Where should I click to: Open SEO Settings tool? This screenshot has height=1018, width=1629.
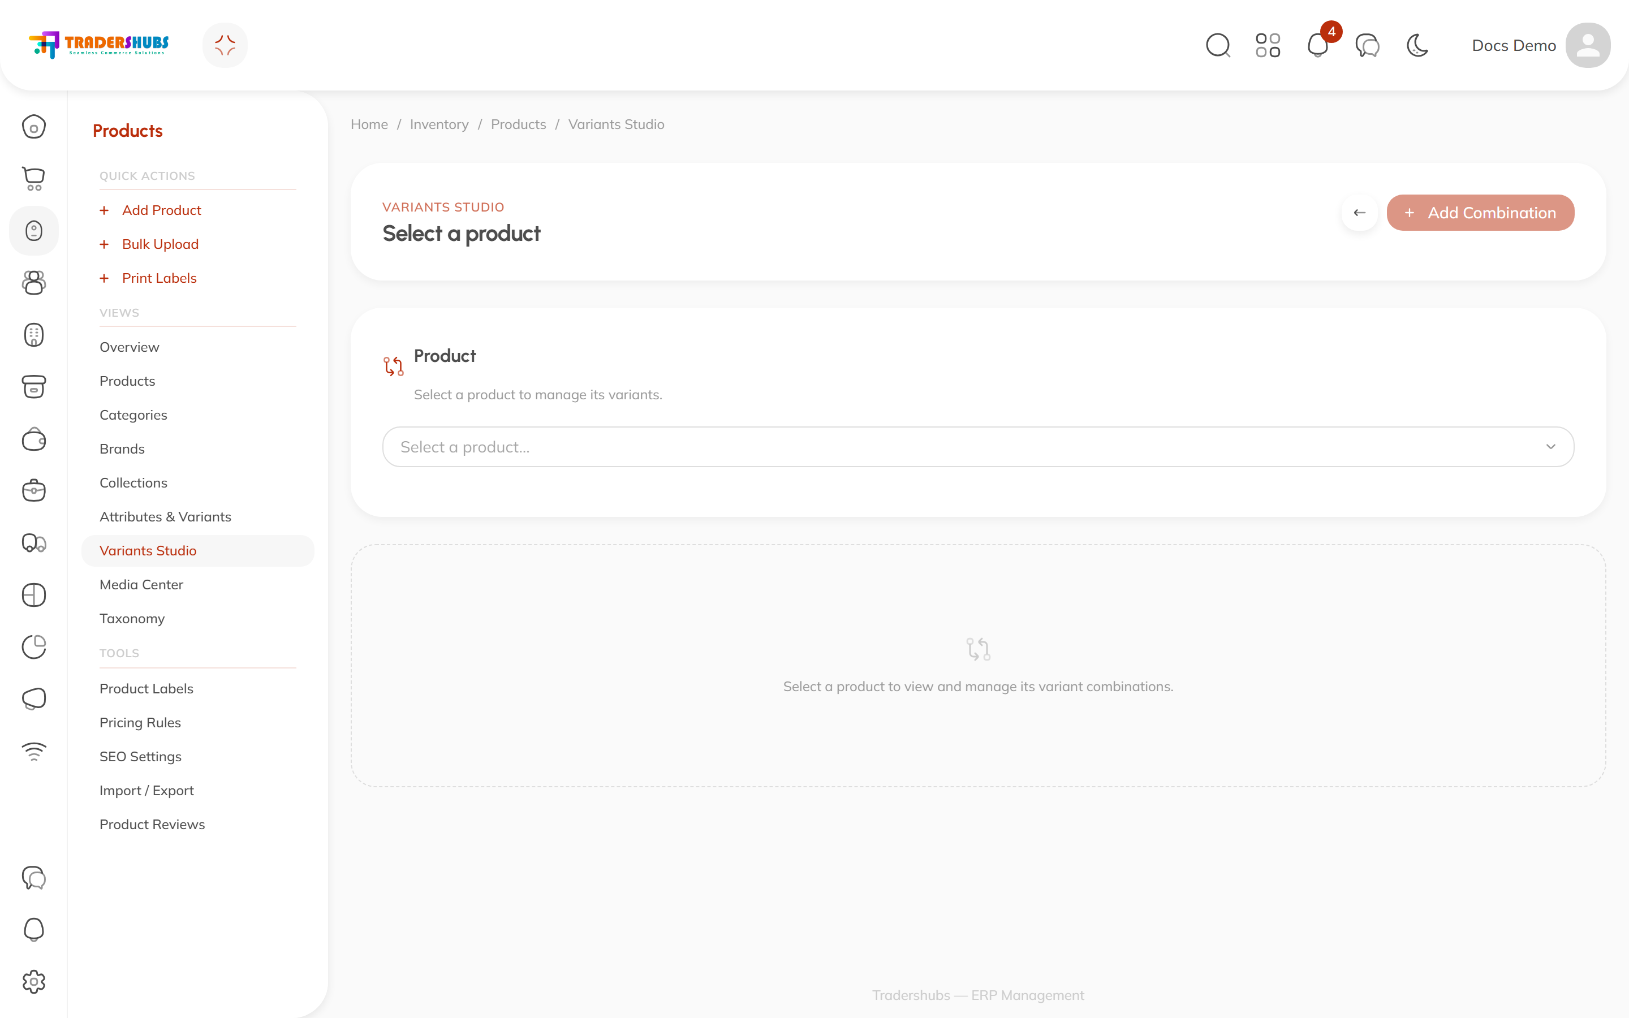pos(141,756)
